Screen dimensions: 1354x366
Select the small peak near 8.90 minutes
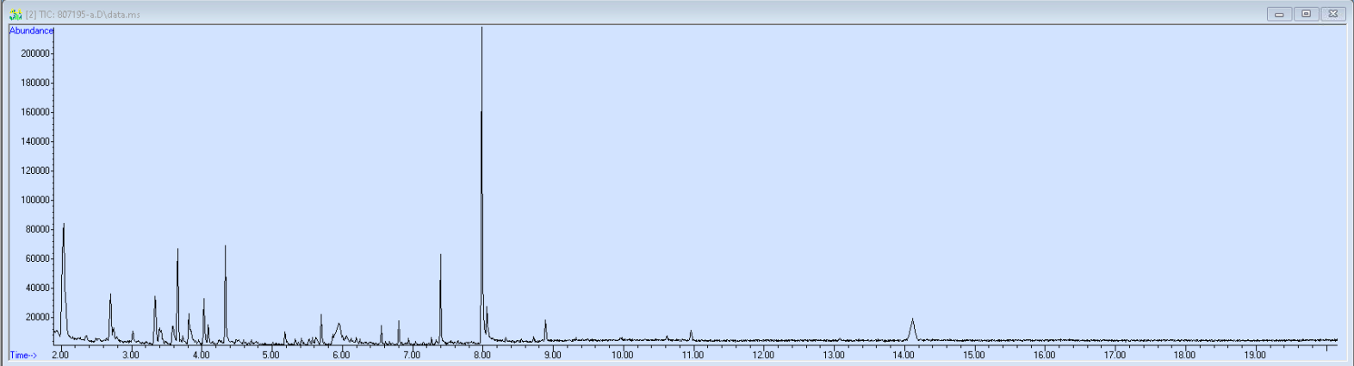click(545, 331)
